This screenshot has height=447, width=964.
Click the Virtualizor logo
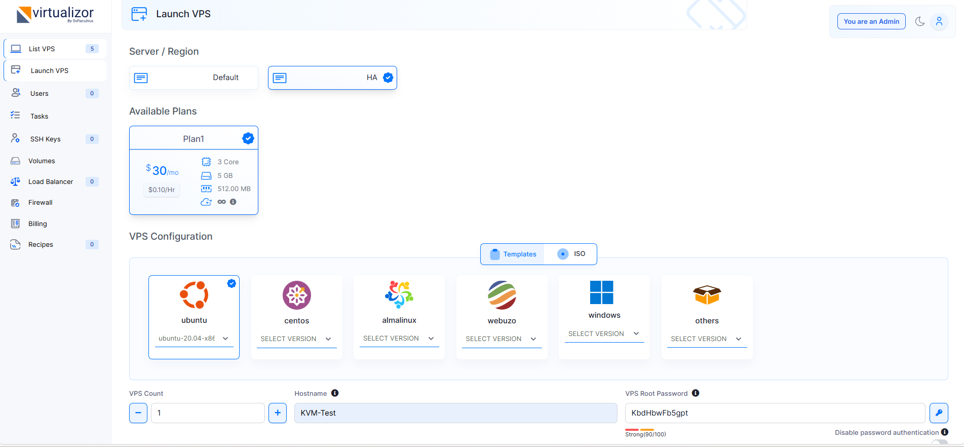(55, 14)
